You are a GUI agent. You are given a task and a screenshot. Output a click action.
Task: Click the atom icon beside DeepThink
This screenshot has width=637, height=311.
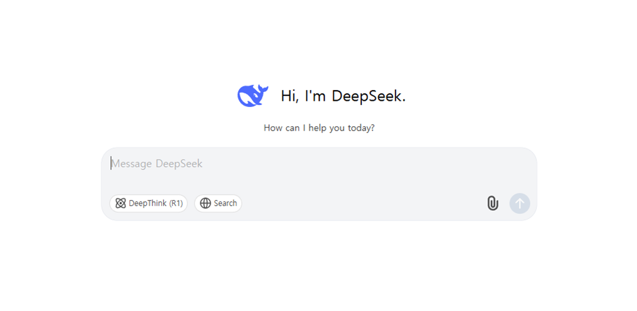(x=121, y=203)
